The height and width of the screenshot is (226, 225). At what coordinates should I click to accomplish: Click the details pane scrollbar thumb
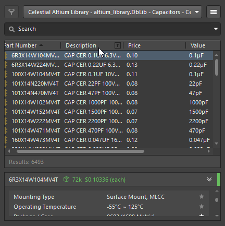217,200
